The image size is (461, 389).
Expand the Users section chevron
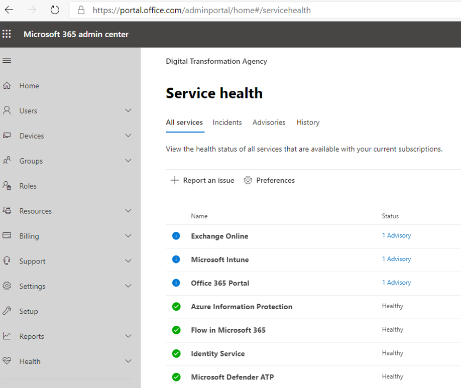pyautogui.click(x=128, y=110)
